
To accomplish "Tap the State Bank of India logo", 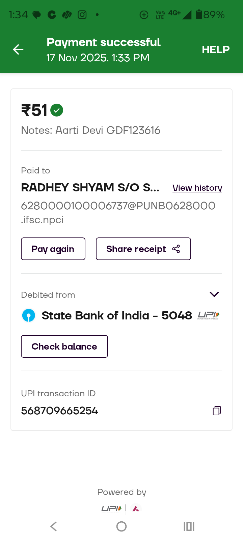I will point(29,315).
